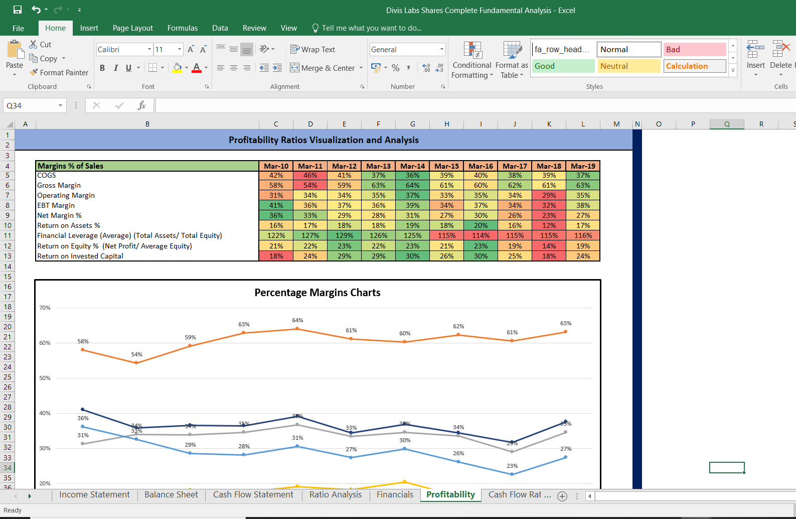Apply the Good cell style
Viewport: 796px width, 519px height.
coord(563,66)
